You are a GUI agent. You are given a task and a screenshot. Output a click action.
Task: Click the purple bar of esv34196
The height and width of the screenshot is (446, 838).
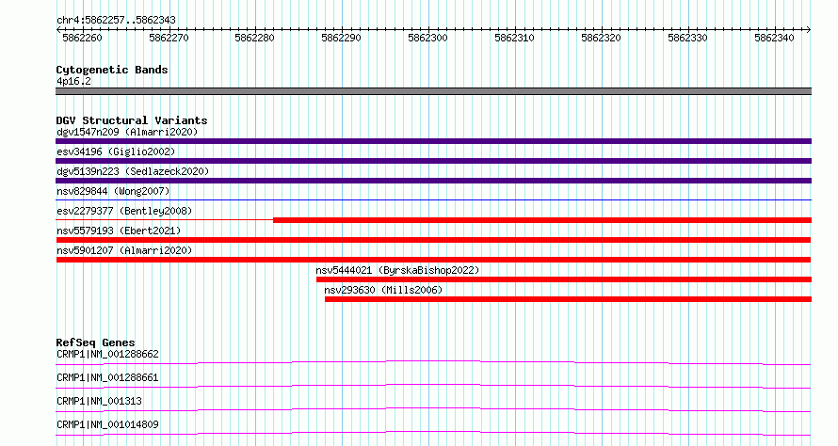point(433,161)
